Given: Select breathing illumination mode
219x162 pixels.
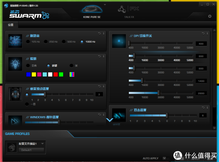Looking at the screenshot, I should [49, 66].
